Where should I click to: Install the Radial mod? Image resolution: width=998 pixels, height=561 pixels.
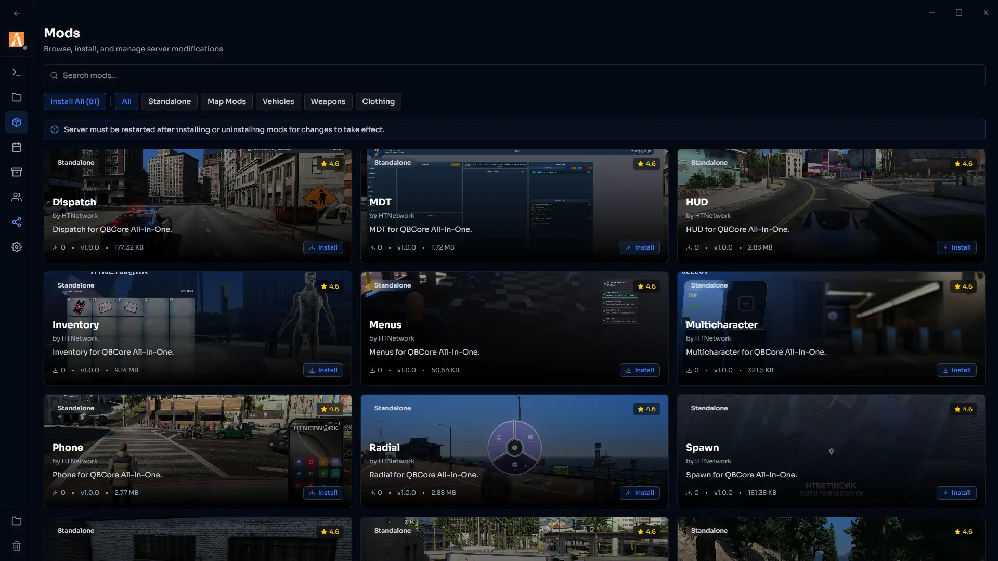(640, 493)
